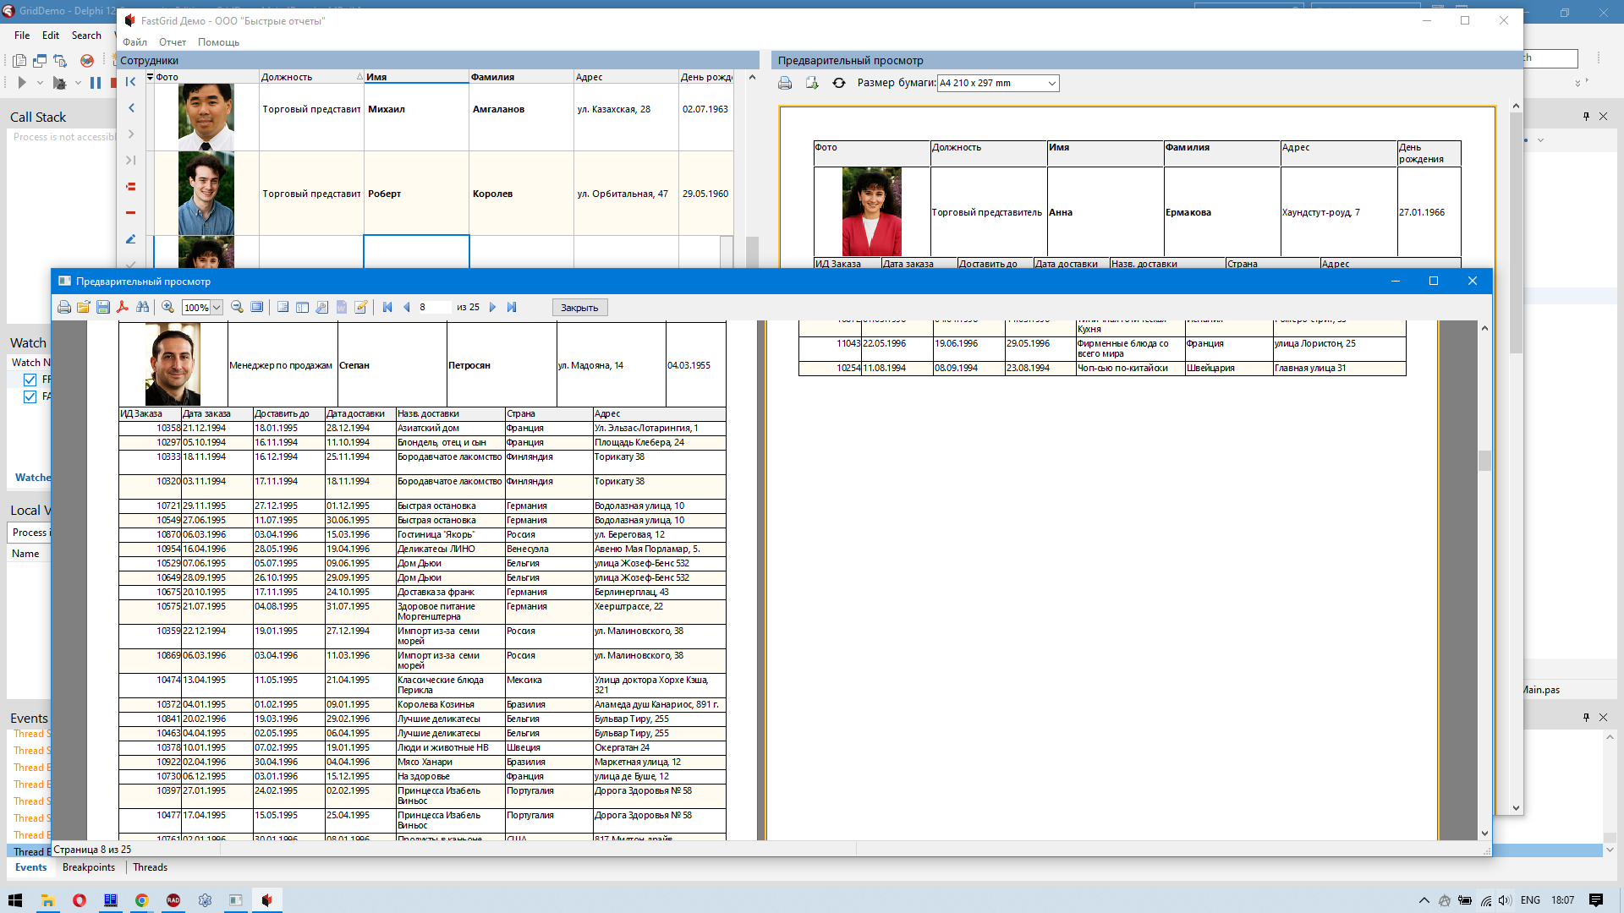Click the print icon in the preview toolbar
Screen dimensions: 1624x913
tap(64, 308)
